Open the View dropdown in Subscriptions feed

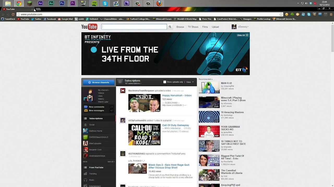[189, 82]
